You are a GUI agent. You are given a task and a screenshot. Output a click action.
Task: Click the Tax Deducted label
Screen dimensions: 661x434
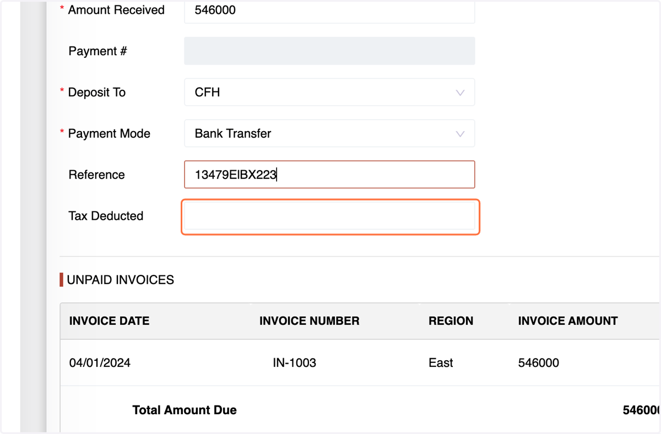pyautogui.click(x=106, y=216)
